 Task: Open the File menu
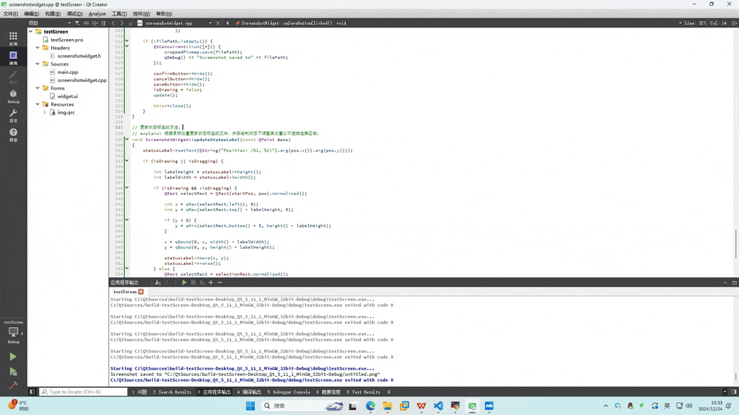[10, 13]
